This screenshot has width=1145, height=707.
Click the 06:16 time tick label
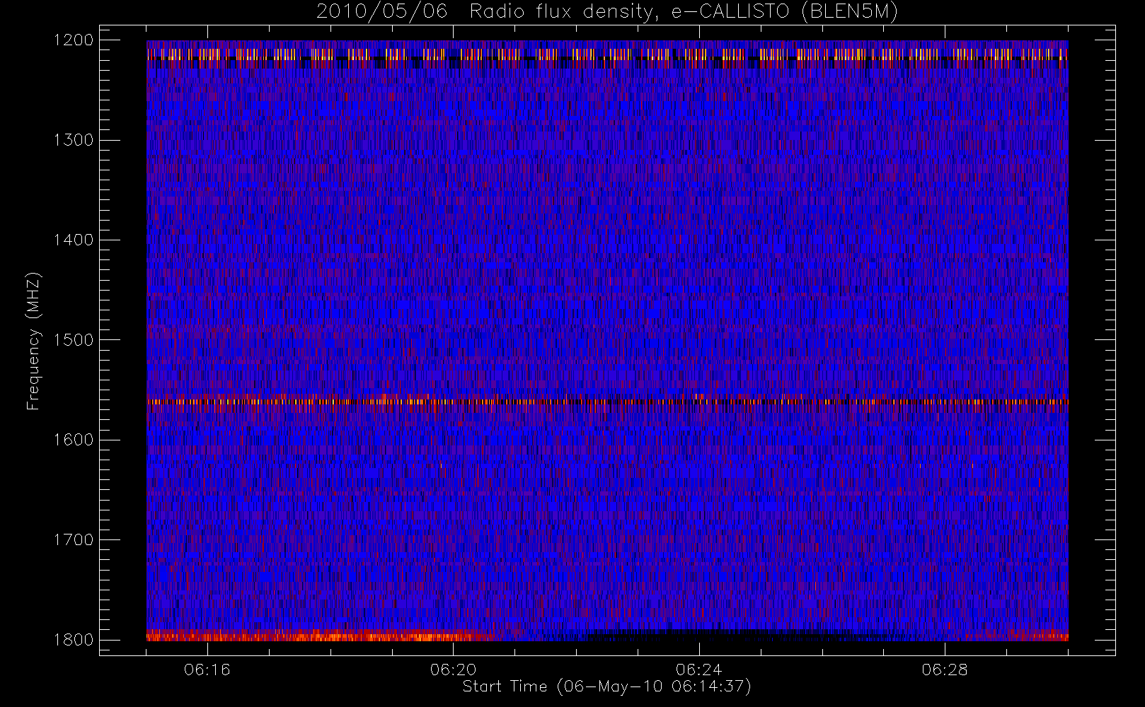tap(207, 670)
